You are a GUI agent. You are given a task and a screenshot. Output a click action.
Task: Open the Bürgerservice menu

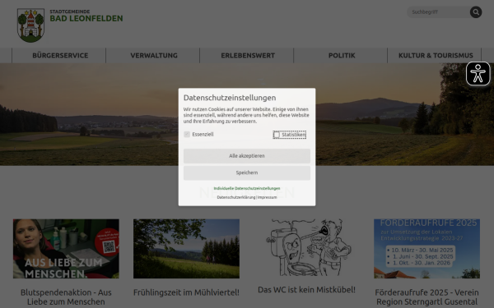tap(60, 56)
